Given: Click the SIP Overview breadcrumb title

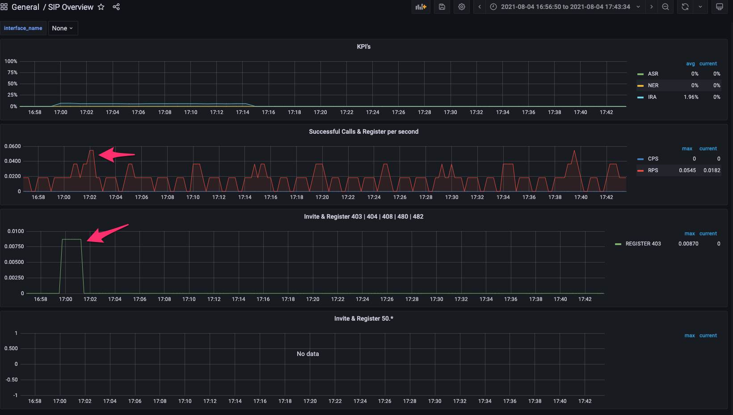Looking at the screenshot, I should [x=71, y=7].
